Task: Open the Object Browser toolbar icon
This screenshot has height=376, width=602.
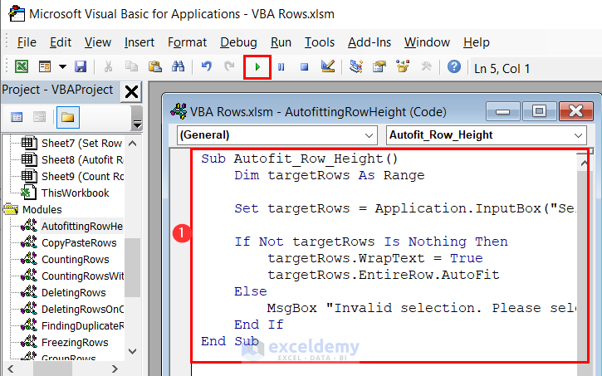Action: (403, 66)
